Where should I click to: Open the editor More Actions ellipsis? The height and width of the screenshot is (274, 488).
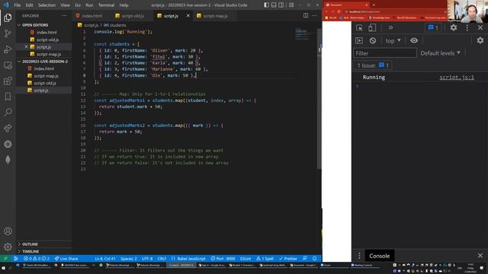[314, 15]
